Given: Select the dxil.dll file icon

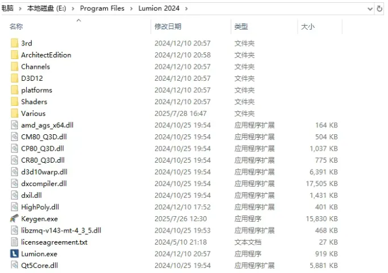Looking at the screenshot, I should tap(15, 195).
